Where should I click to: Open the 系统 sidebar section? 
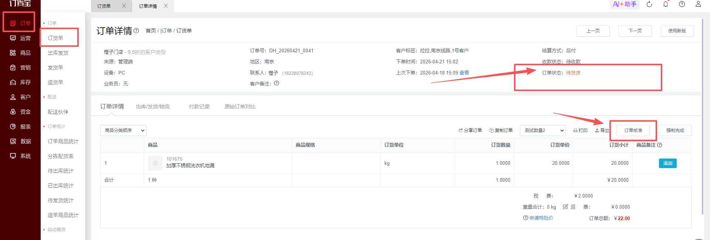click(20, 156)
